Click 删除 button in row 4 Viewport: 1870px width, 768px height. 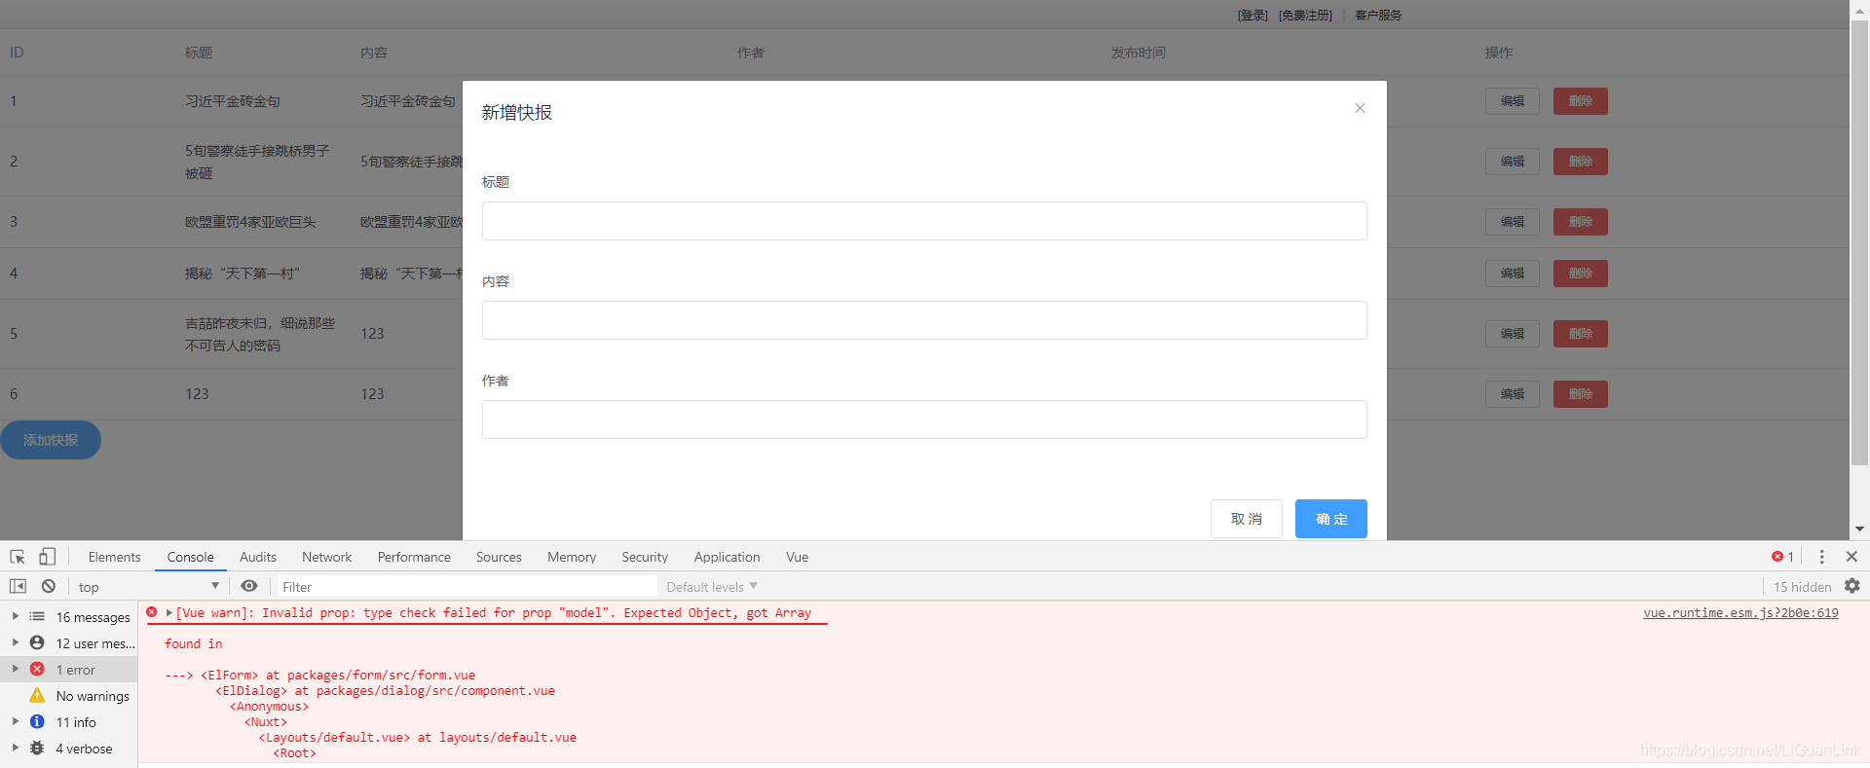click(x=1580, y=274)
